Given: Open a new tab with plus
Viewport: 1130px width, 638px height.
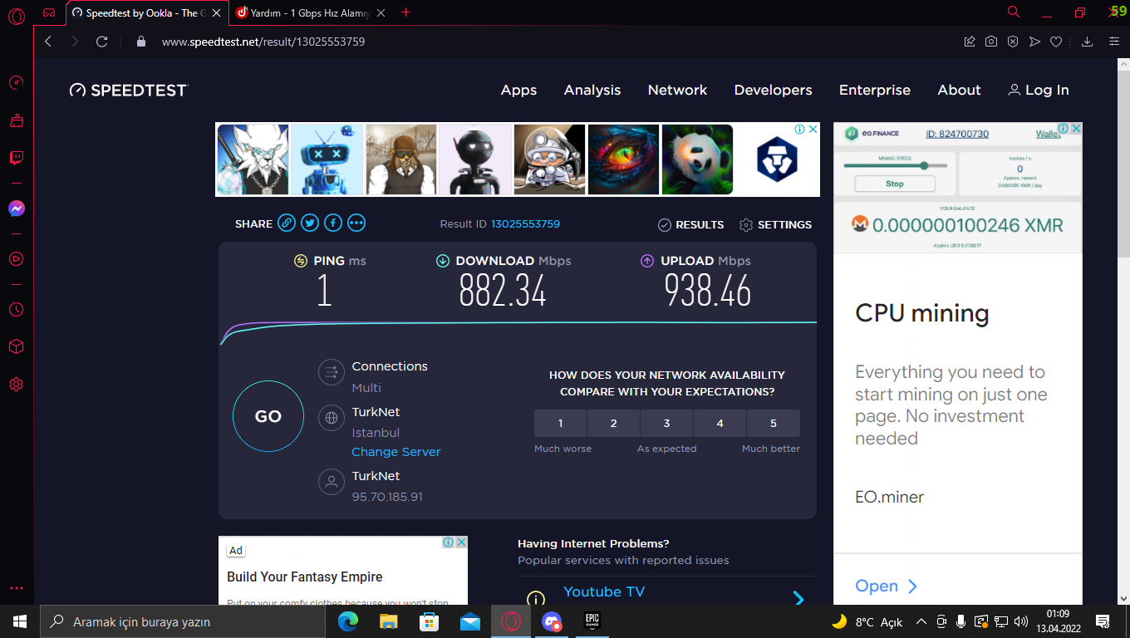Looking at the screenshot, I should click(x=406, y=12).
